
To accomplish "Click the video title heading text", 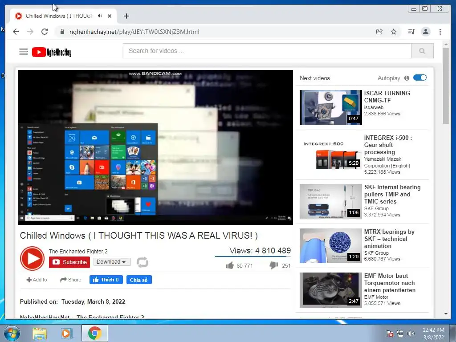I will click(x=139, y=235).
